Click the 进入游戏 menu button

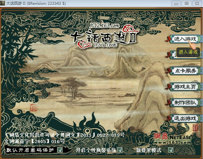point(185,39)
